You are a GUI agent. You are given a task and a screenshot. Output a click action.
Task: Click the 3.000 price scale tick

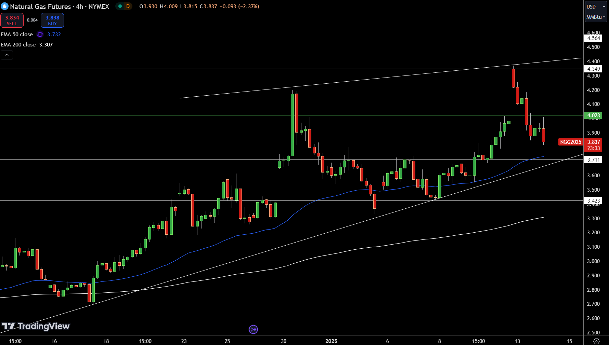pyautogui.click(x=593, y=261)
